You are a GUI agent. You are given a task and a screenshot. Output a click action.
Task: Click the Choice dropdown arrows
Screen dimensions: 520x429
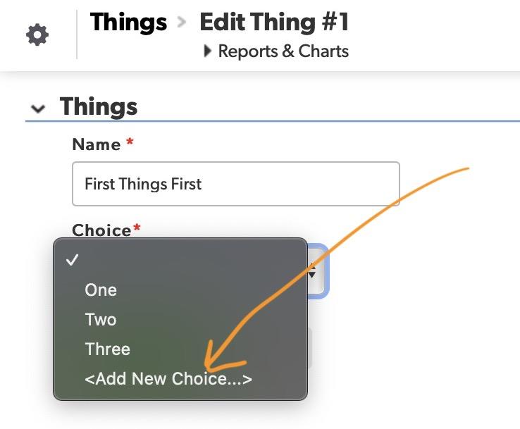pos(313,270)
